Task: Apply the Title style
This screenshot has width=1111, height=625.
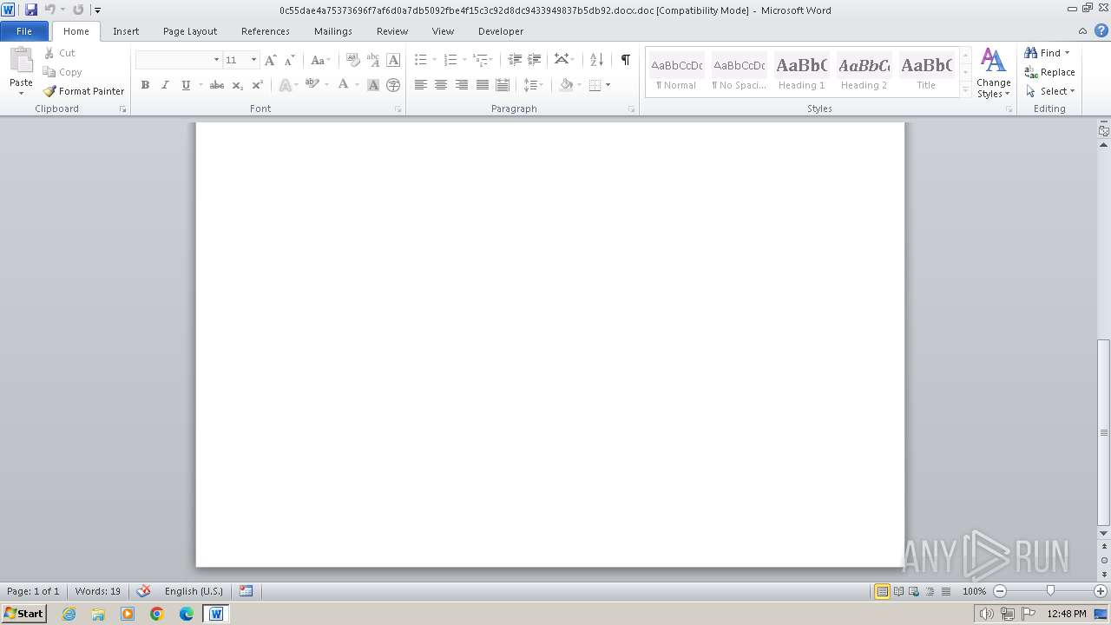Action: (x=926, y=72)
